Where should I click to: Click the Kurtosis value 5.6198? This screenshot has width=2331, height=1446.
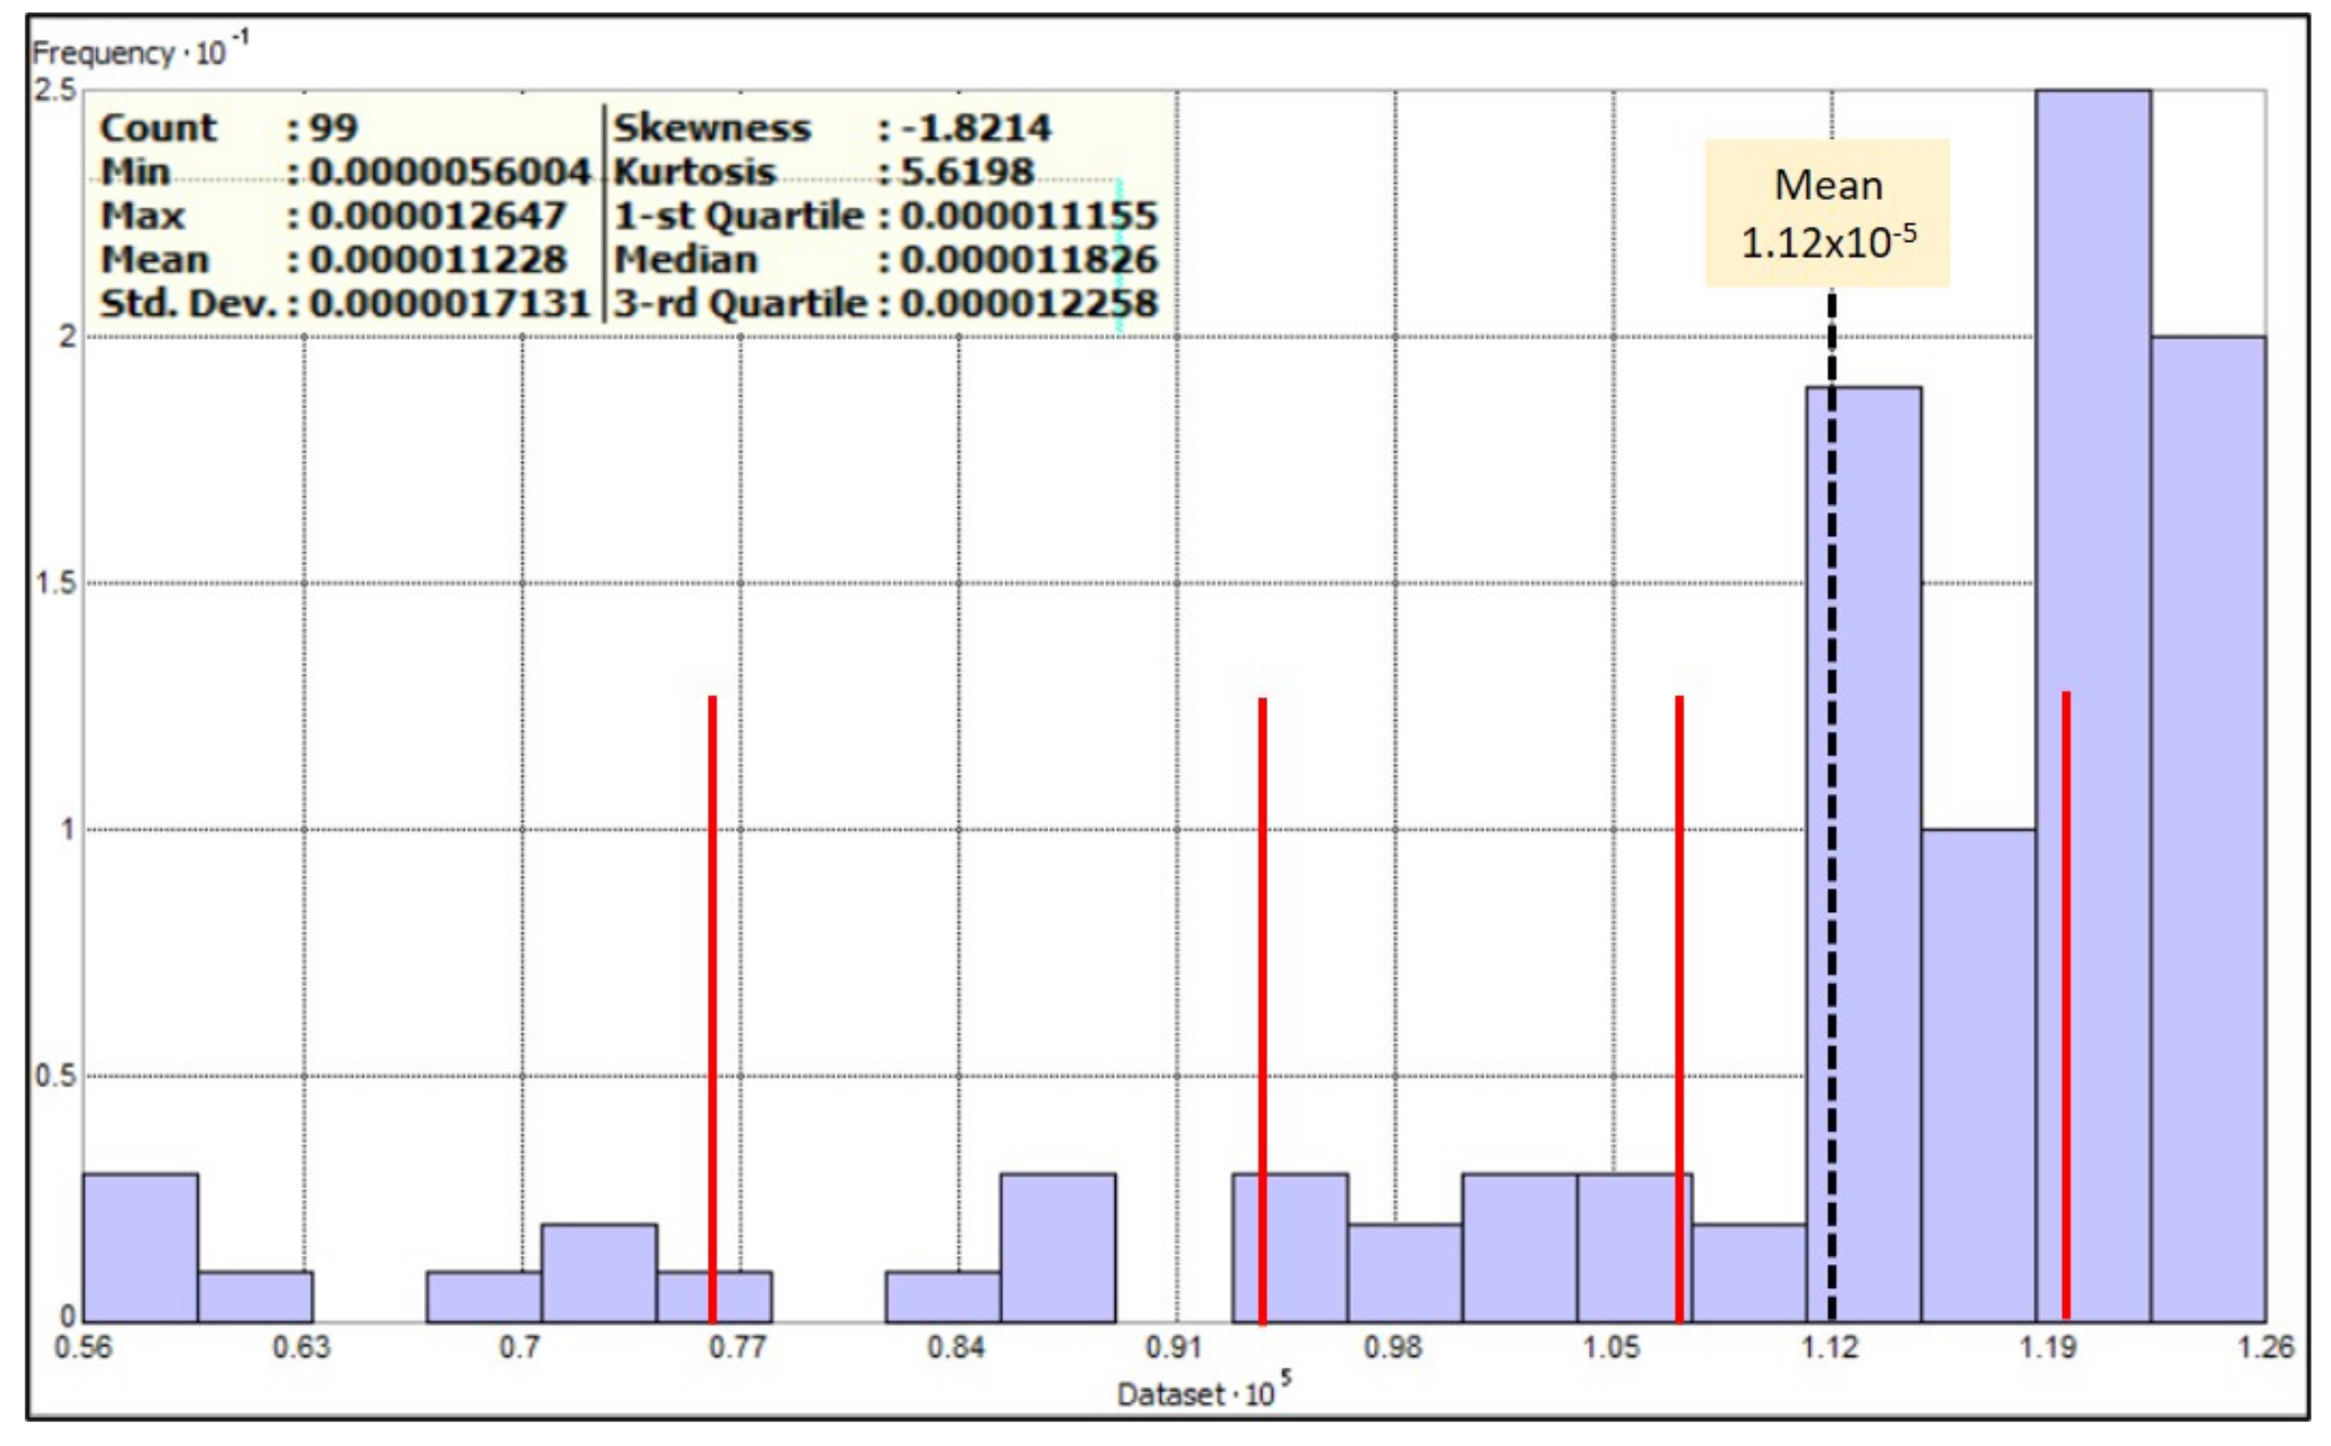967,172
